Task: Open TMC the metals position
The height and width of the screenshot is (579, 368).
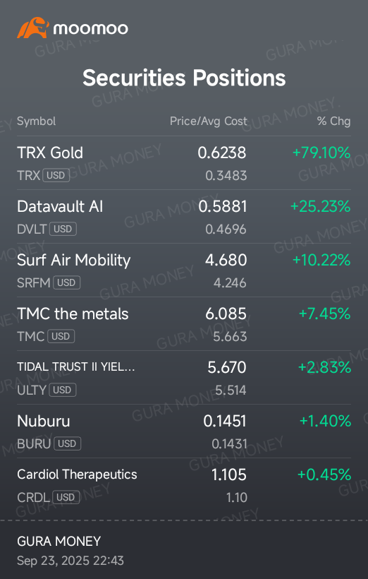Action: [184, 324]
